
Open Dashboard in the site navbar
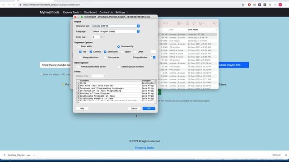(x=90, y=12)
